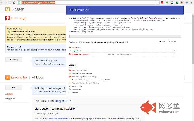Open the Chrome three-dot menu
The width and height of the screenshot is (194, 121).
pos(191,2)
